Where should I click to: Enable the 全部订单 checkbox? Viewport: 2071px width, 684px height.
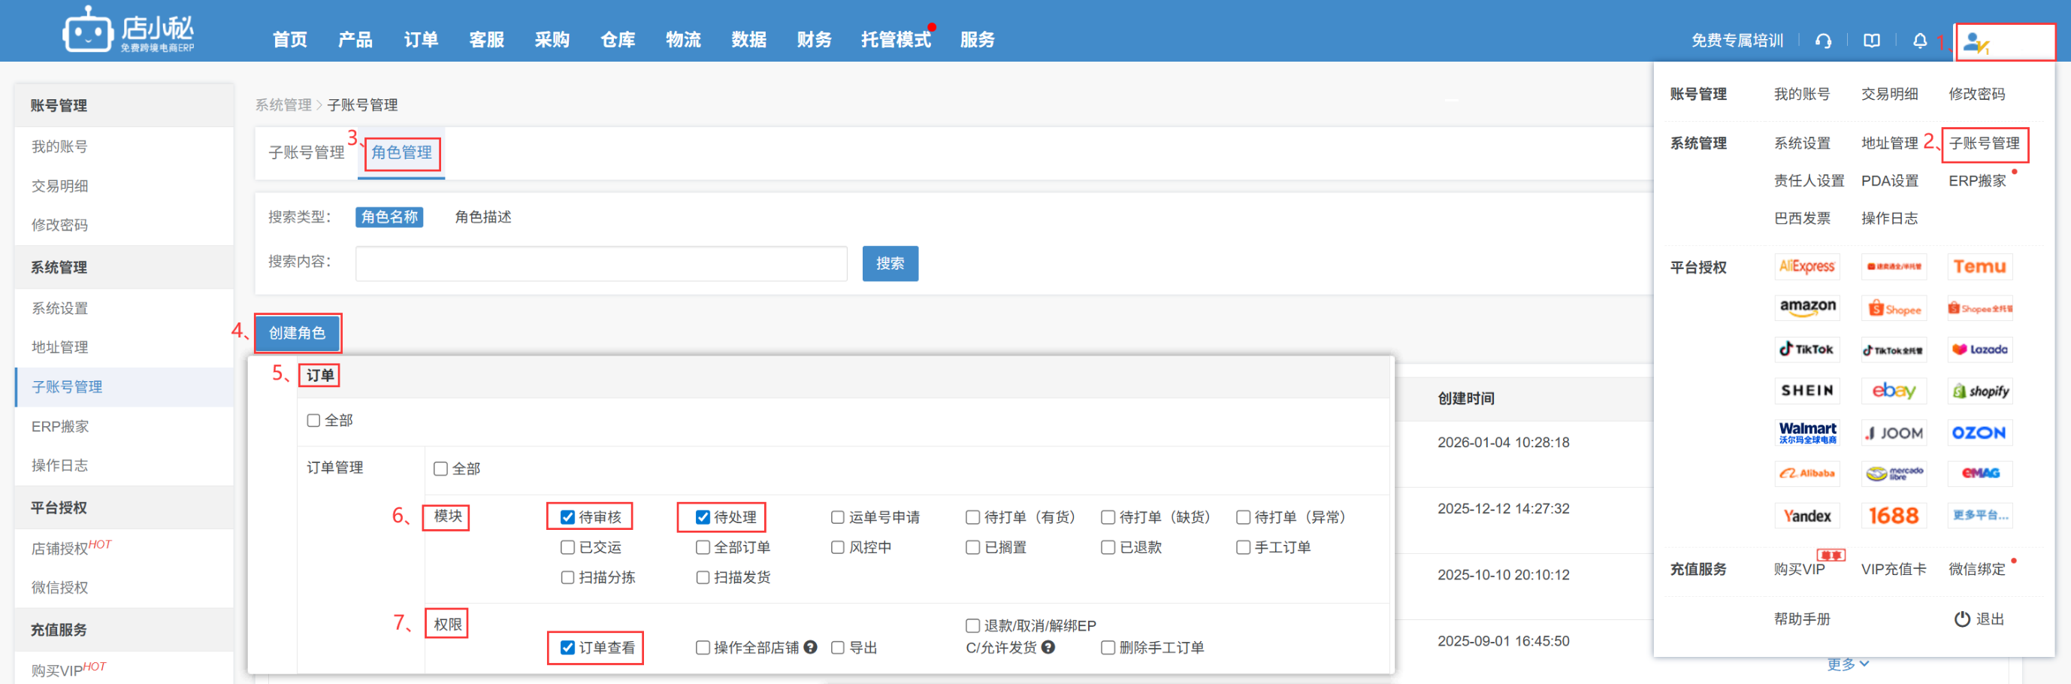tap(703, 547)
